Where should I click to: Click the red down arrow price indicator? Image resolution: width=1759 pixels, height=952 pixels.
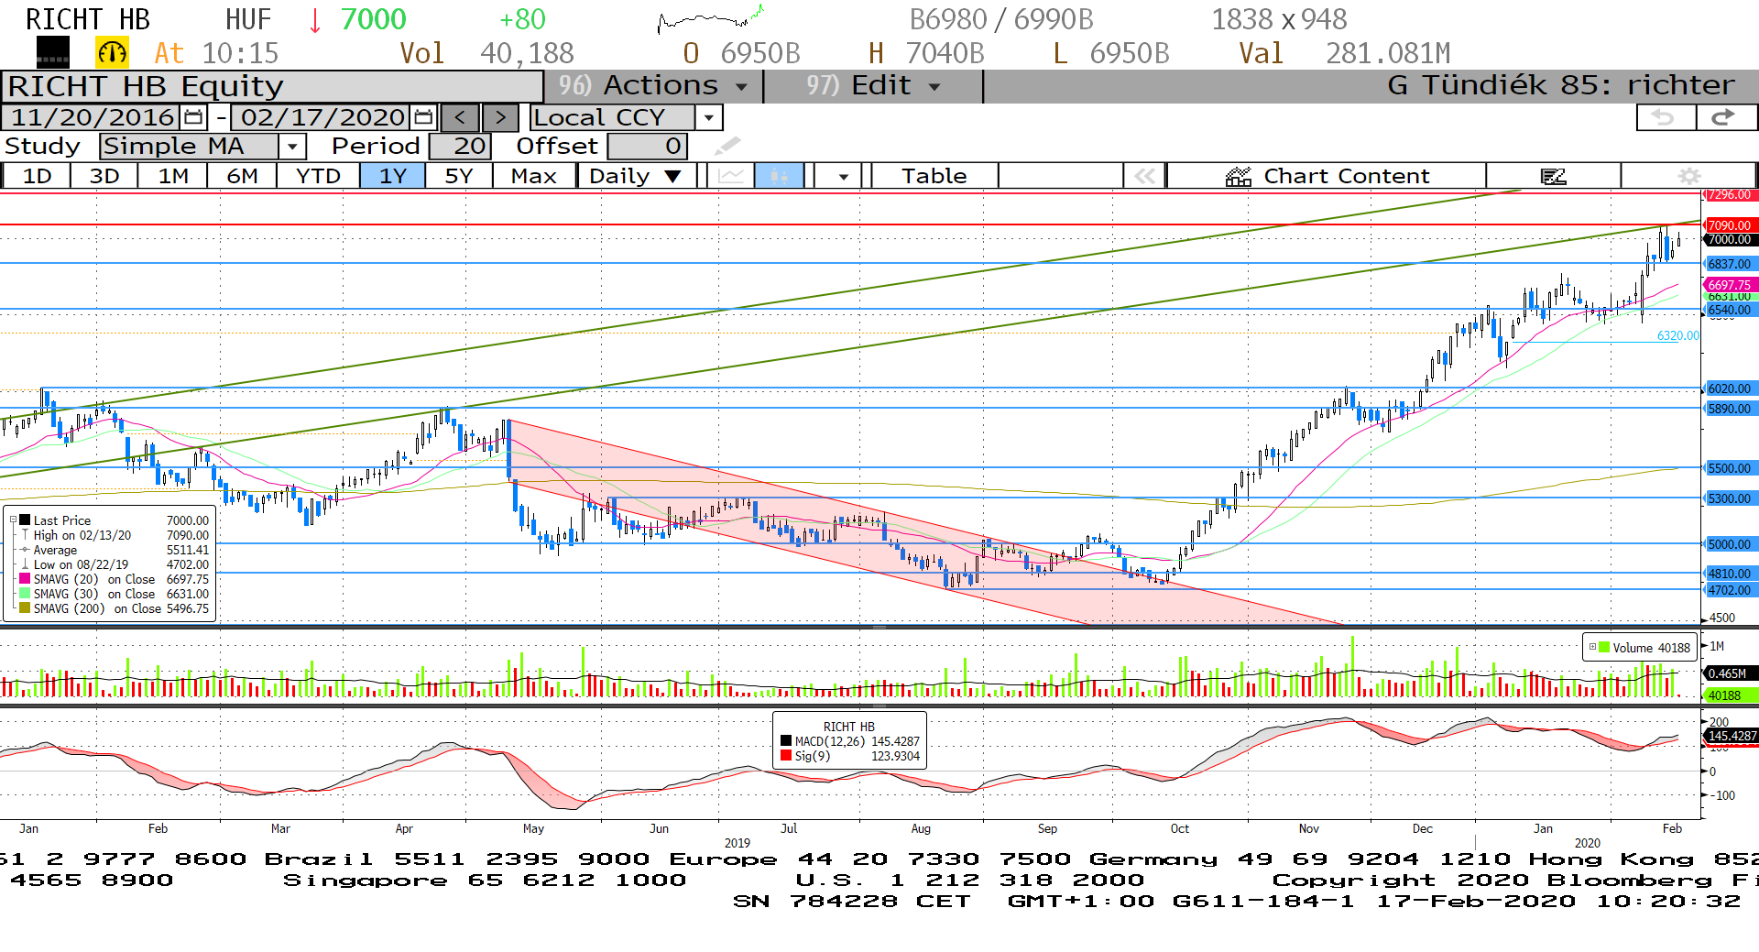(315, 20)
